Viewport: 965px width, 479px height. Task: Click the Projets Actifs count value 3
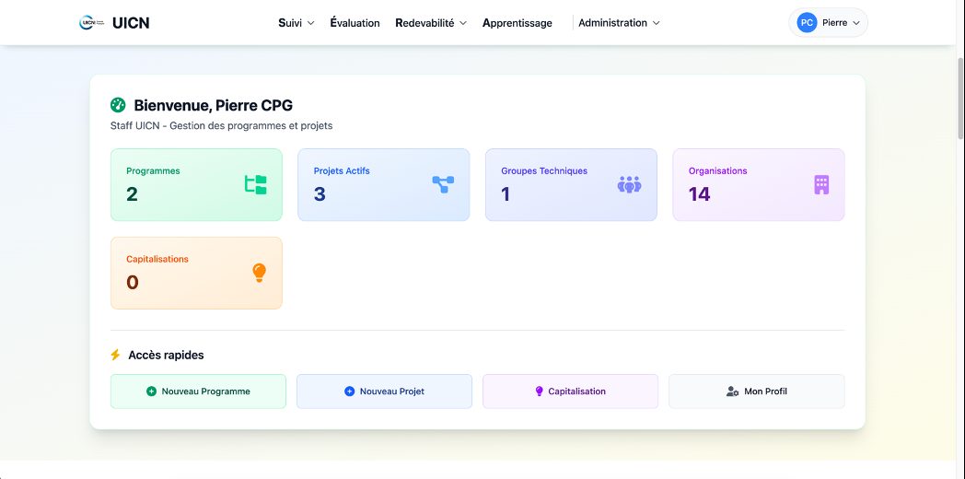[320, 194]
